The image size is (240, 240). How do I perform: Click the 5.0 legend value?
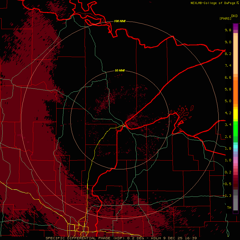(228, 101)
